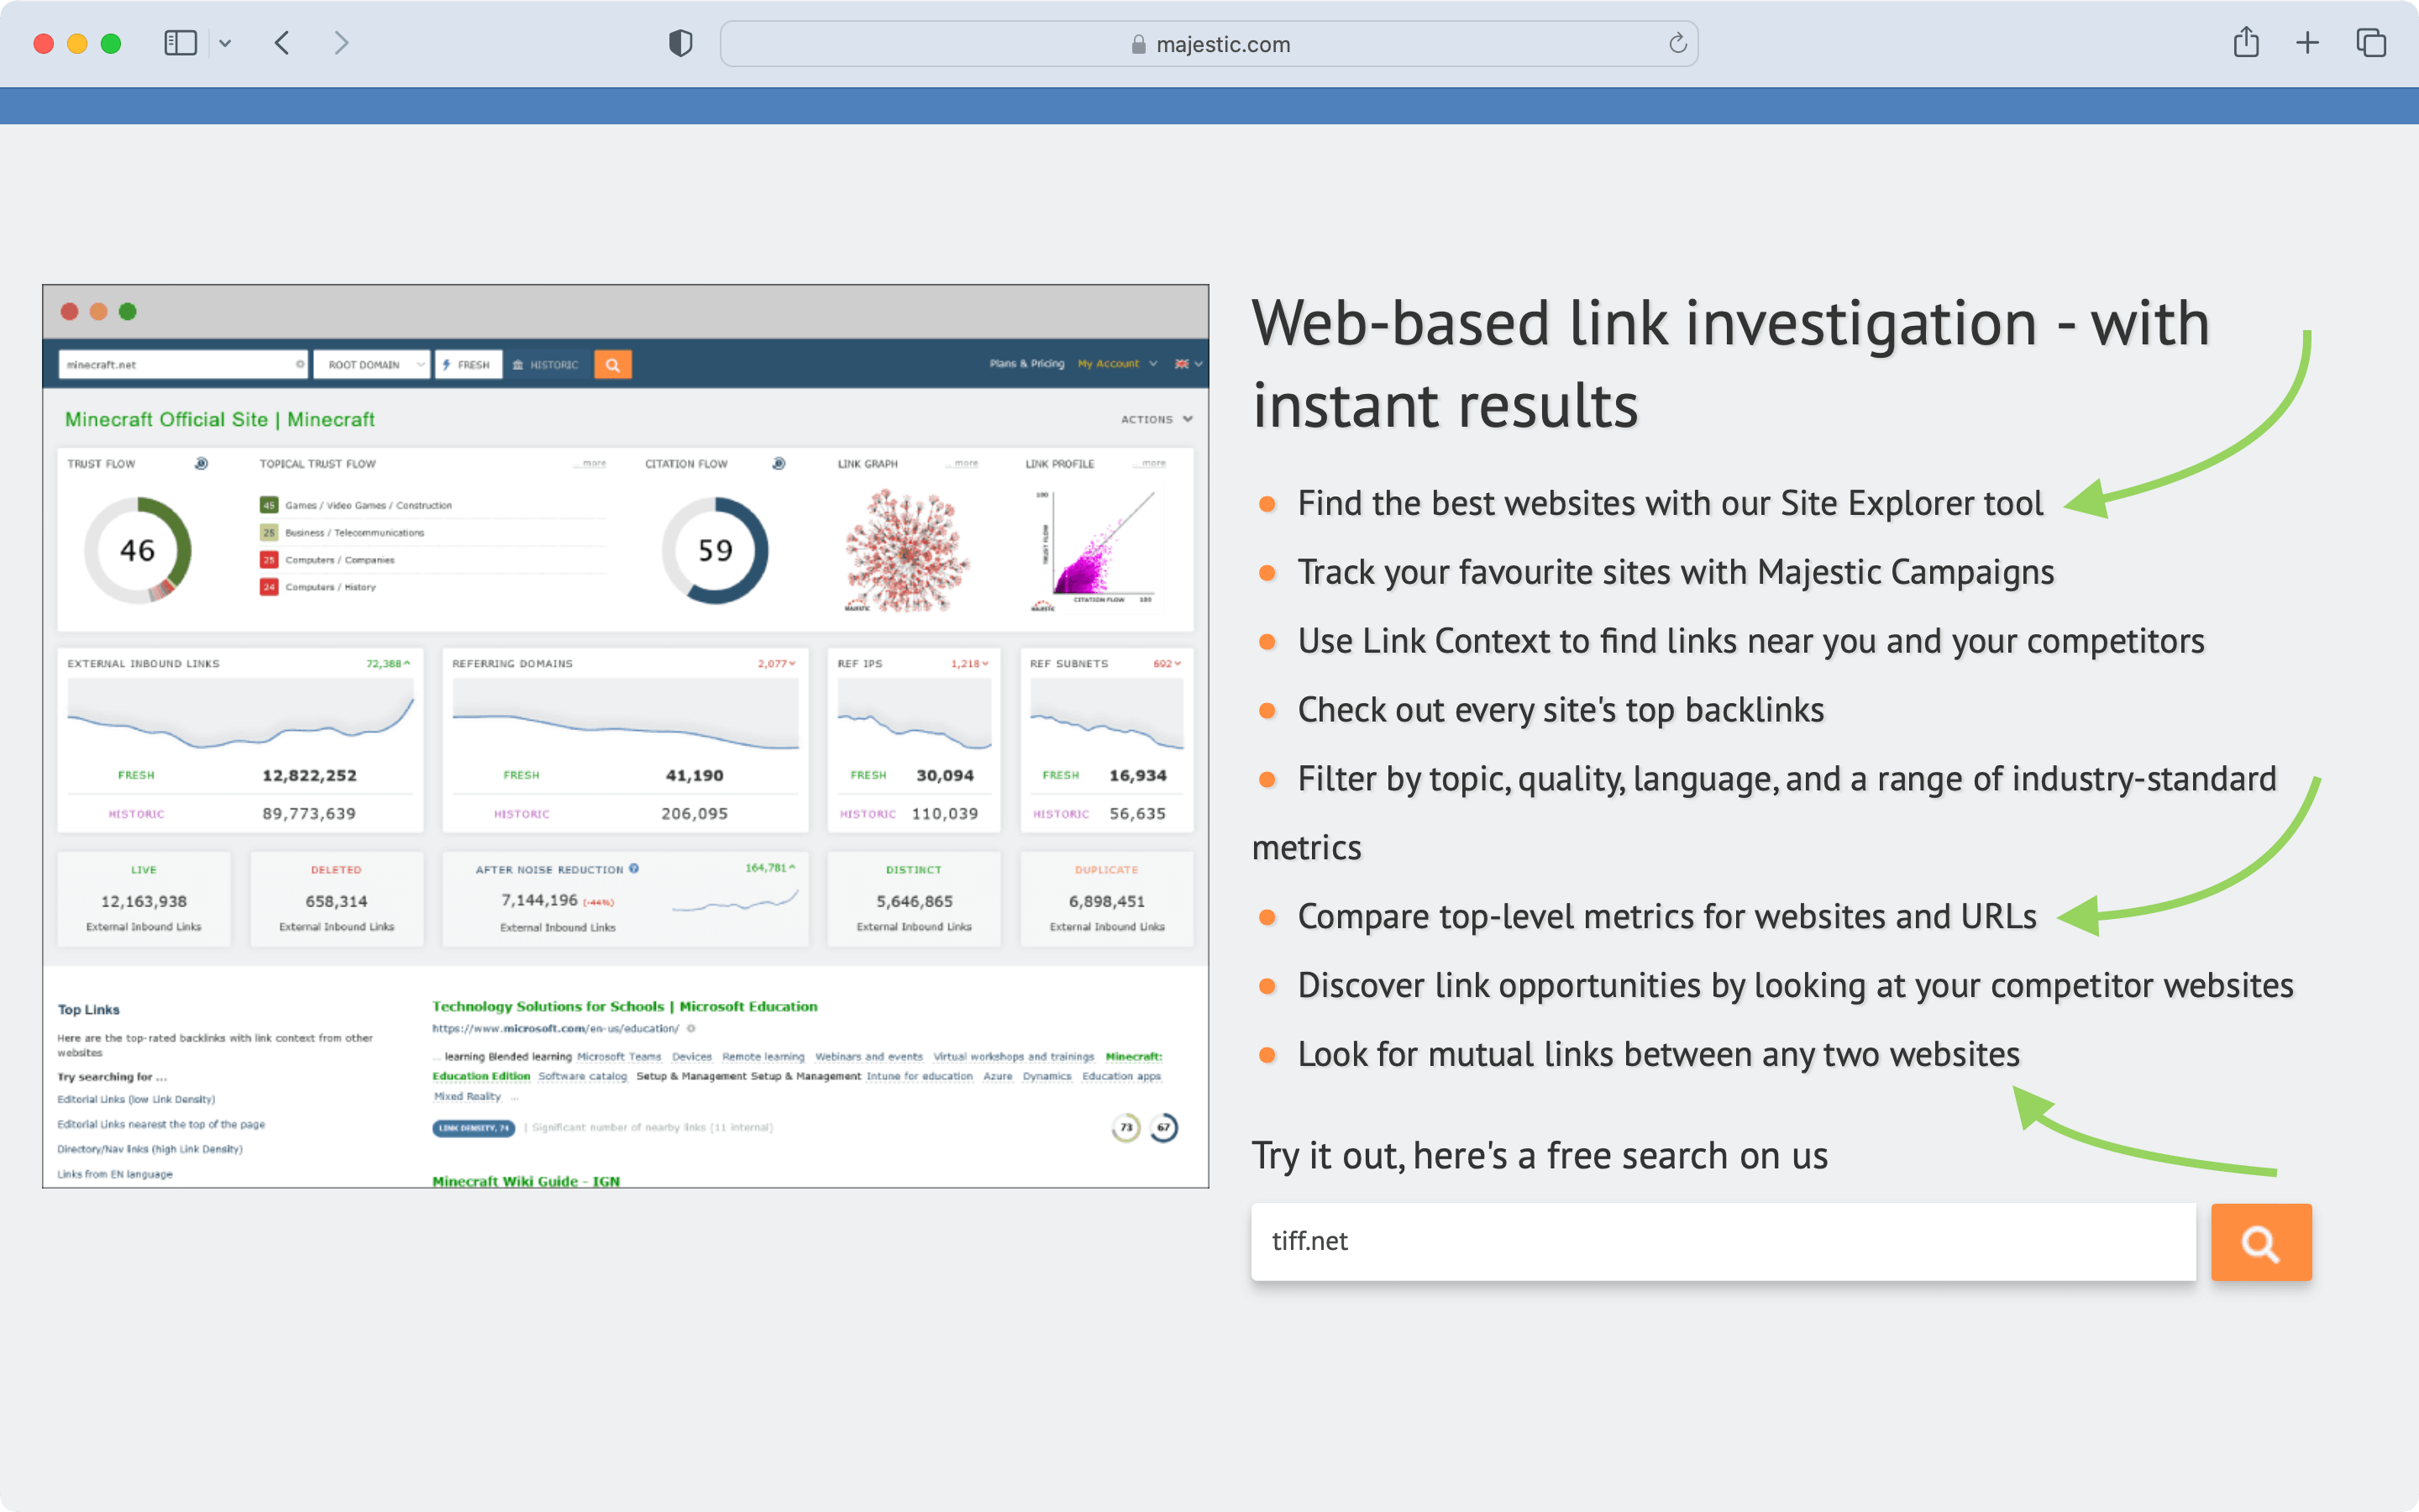Click 'Filter by topic, quality, language' bullet
2419x1512 pixels.
[1764, 813]
